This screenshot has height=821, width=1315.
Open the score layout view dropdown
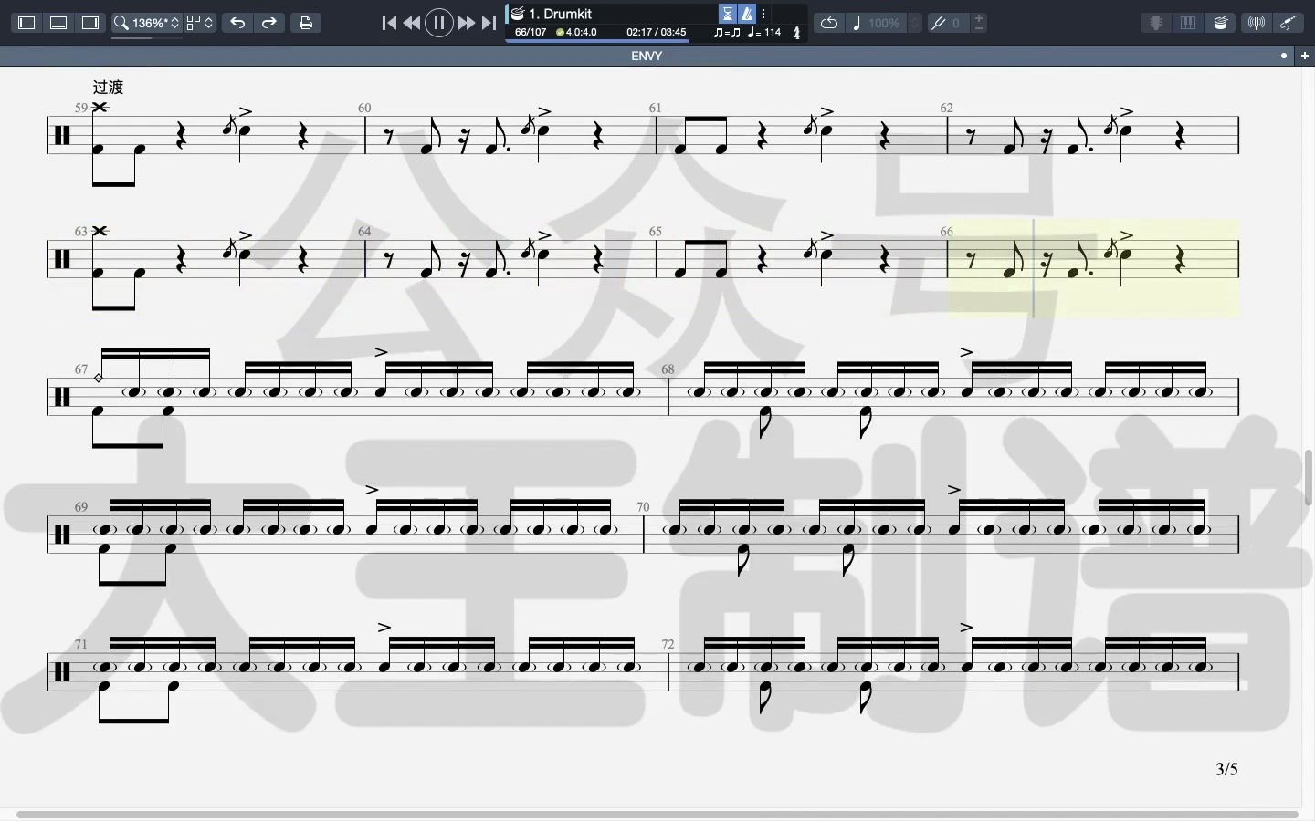(x=200, y=23)
